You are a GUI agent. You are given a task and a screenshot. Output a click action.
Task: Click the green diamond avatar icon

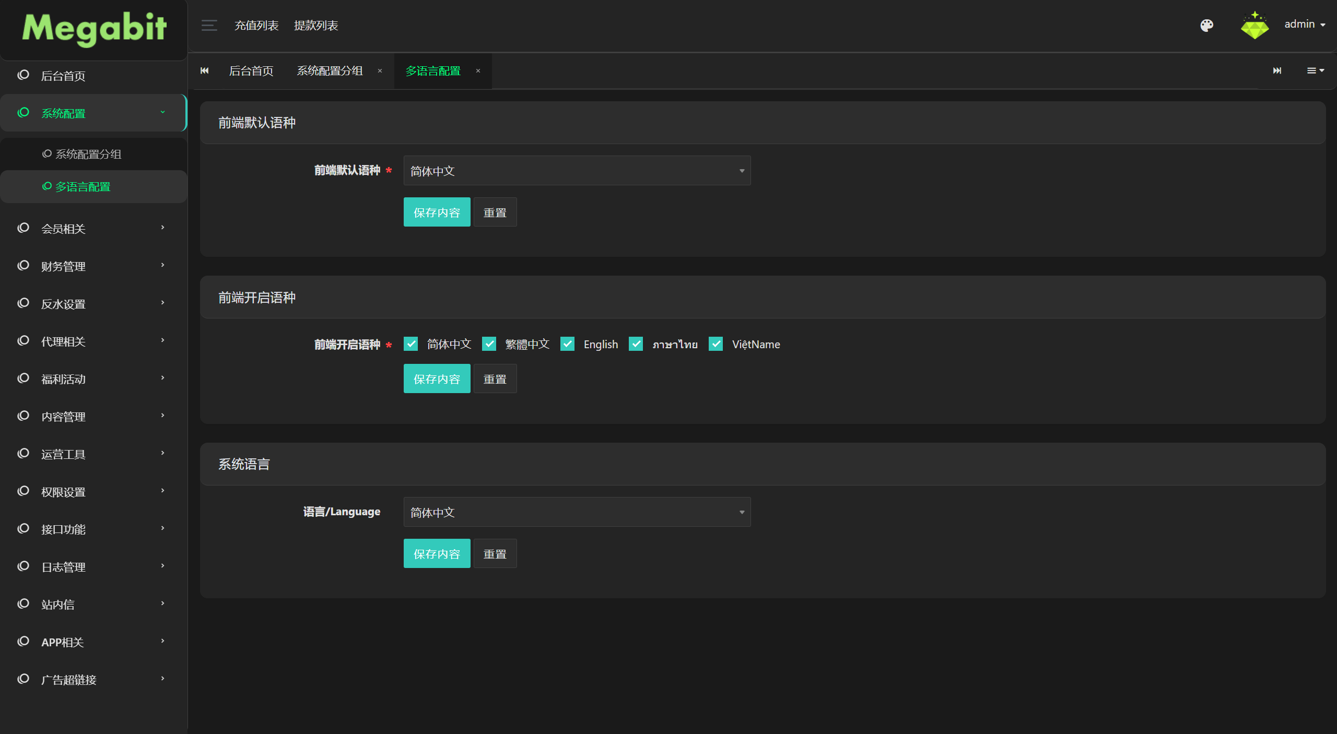click(1254, 25)
